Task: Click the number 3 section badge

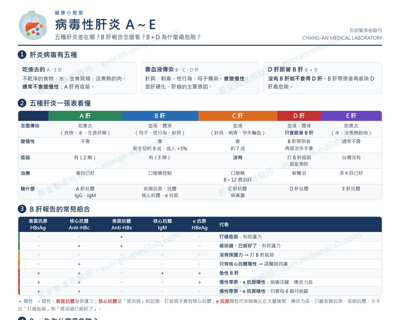Action: pos(22,209)
